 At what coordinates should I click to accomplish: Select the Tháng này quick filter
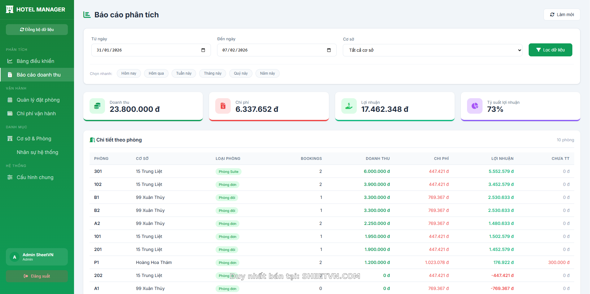(x=212, y=73)
